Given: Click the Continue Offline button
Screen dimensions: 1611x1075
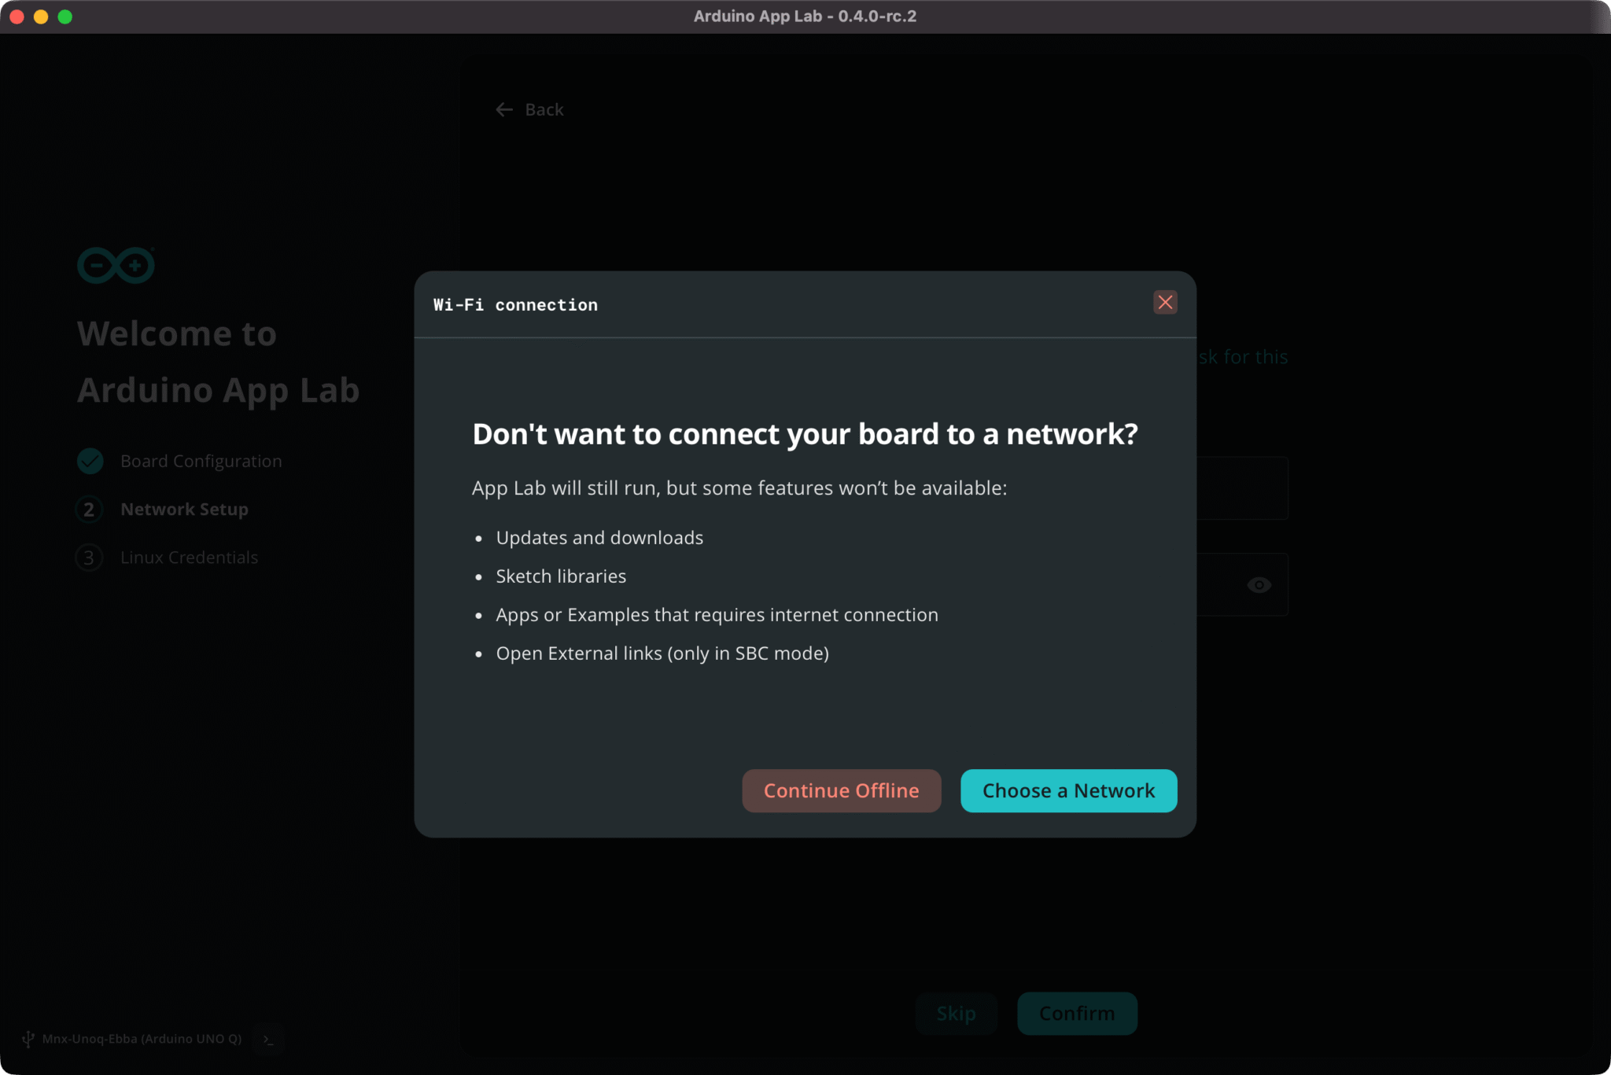Looking at the screenshot, I should pyautogui.click(x=841, y=790).
